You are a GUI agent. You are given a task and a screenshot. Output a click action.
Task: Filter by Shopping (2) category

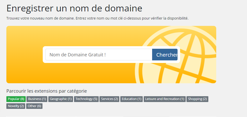click(197, 99)
